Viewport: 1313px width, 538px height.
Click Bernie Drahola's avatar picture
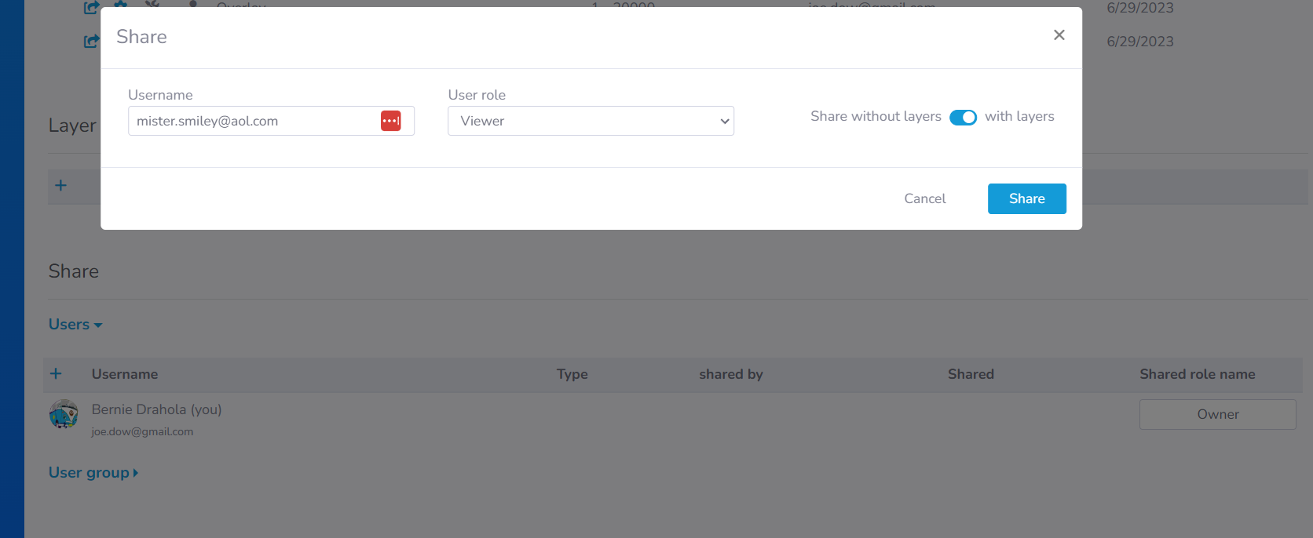(x=64, y=414)
